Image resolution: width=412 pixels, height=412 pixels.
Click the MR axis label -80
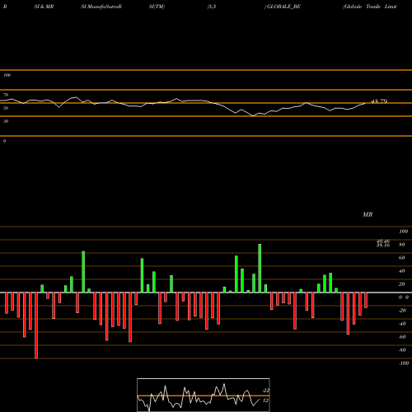tap(402, 350)
